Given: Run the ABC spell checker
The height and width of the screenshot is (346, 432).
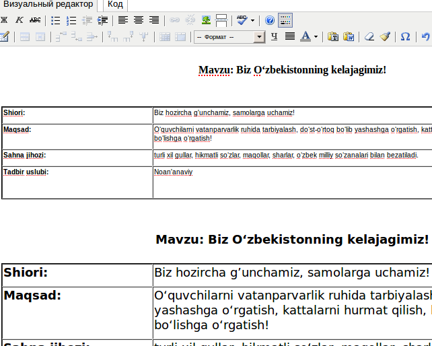Looking at the screenshot, I should point(242,20).
